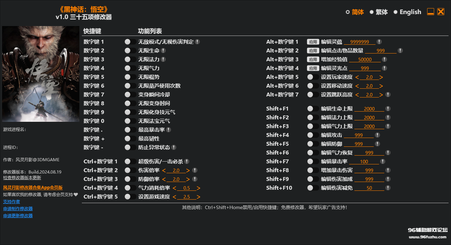The image size is (451, 245).
Task: Click the warning icon beside 最高暴击率
Action: point(168,130)
